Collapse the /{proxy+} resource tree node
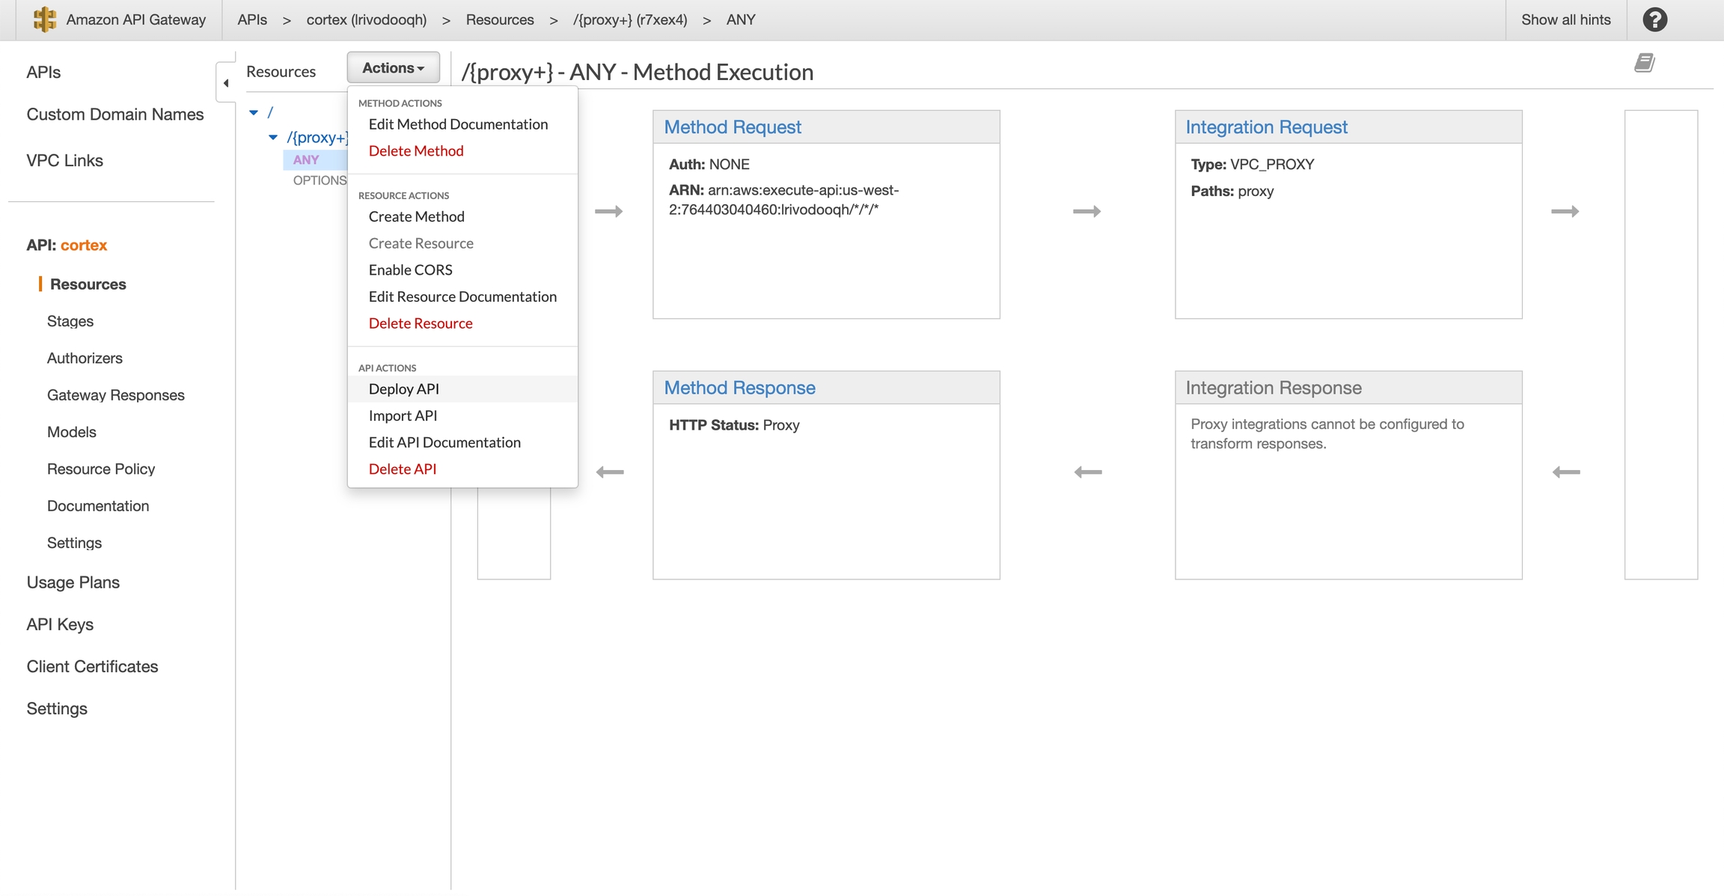1724x896 pixels. [x=273, y=137]
